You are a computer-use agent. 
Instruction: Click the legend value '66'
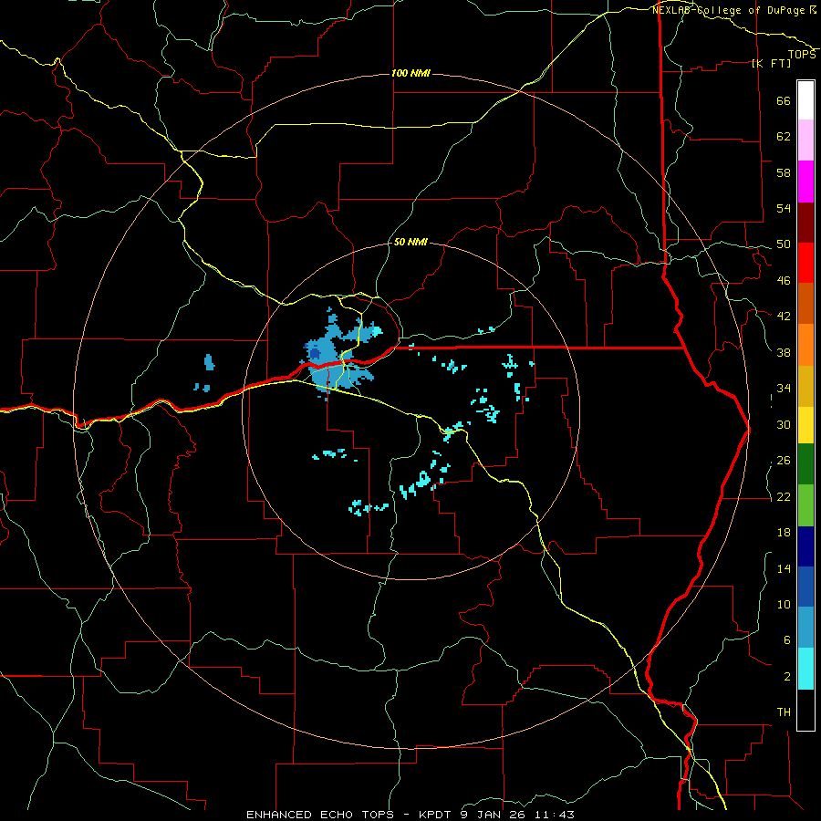pyautogui.click(x=784, y=101)
